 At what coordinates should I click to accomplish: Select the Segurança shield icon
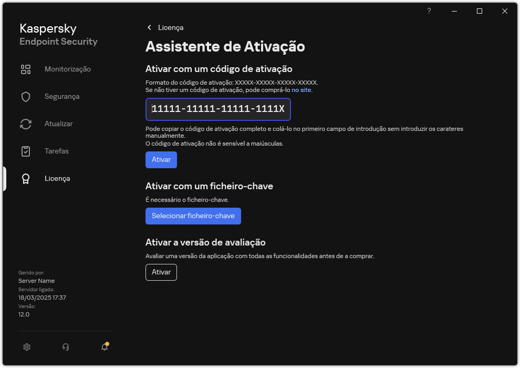26,96
